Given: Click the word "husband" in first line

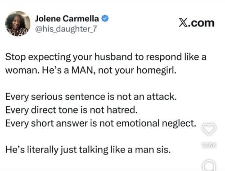Looking at the screenshot, I should (113, 57).
